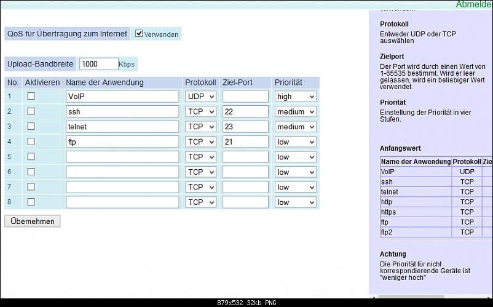This screenshot has height=307, width=493.
Task: Open the medium priority dropdown for ssh
Action: pyautogui.click(x=296, y=112)
